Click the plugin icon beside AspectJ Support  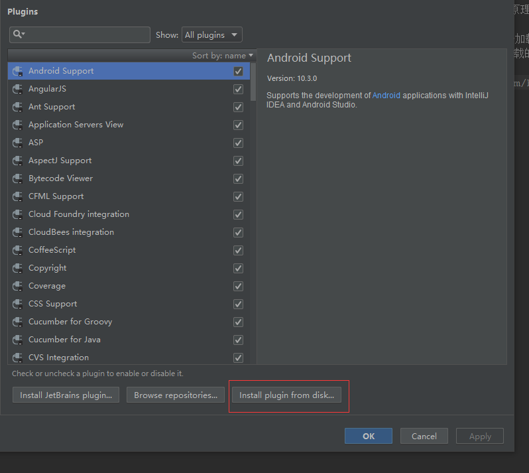pyautogui.click(x=17, y=161)
